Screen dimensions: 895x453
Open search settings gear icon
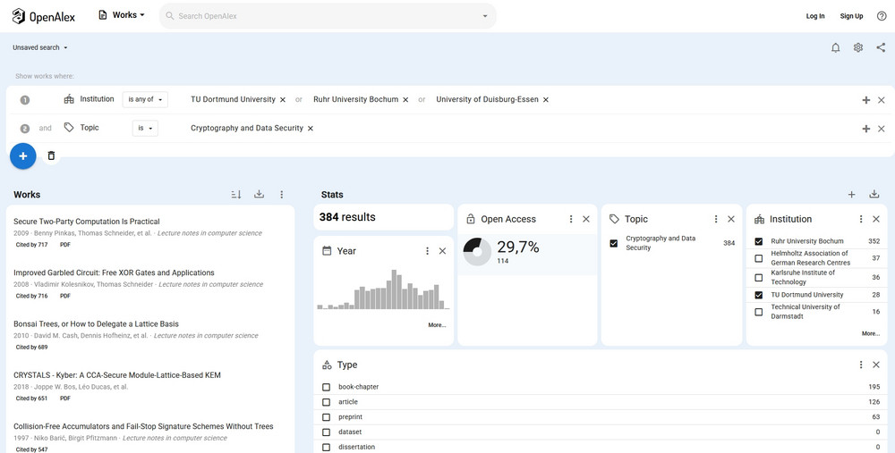858,47
